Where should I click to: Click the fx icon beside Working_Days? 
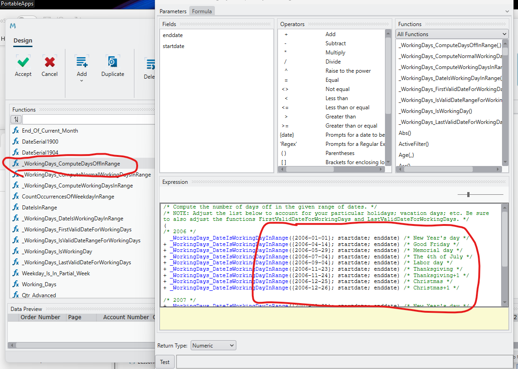[16, 284]
